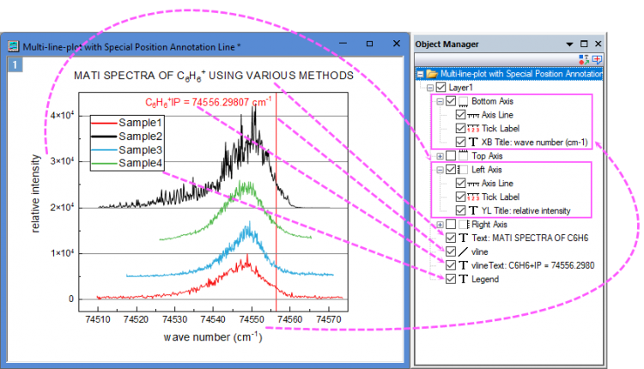Image resolution: width=644 pixels, height=369 pixels.
Task: Uncheck the Legend checkbox
Action: pyautogui.click(x=452, y=278)
